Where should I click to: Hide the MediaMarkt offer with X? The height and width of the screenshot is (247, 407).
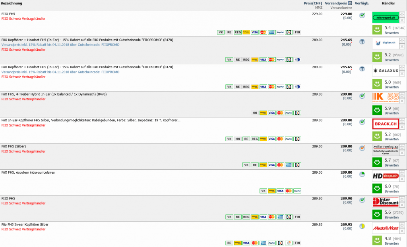tap(402, 231)
